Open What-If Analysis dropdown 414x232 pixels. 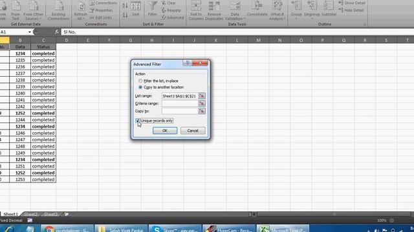pyautogui.click(x=277, y=10)
